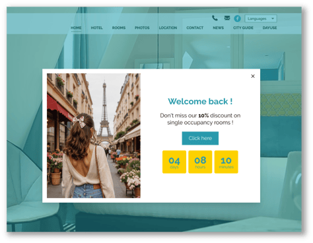Open the Contact menu item
This screenshot has width=313, height=243.
tap(195, 28)
